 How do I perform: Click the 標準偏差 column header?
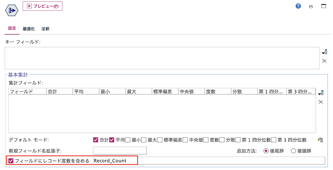click(165, 91)
